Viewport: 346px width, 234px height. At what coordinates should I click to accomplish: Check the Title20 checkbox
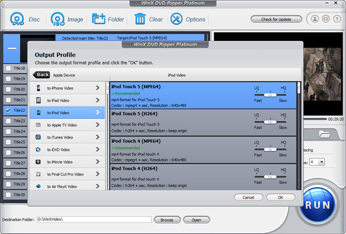pyautogui.click(x=8, y=89)
